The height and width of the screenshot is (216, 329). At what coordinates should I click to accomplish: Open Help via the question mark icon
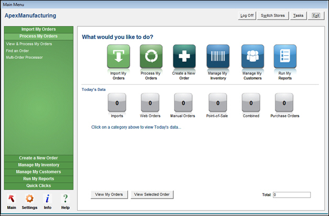click(x=66, y=199)
